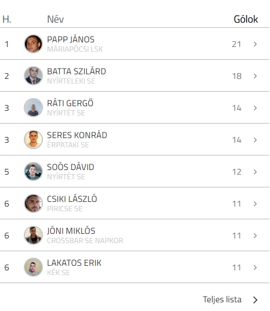Open Soós Dávid player name link
This screenshot has height=311, width=270.
coord(70,167)
